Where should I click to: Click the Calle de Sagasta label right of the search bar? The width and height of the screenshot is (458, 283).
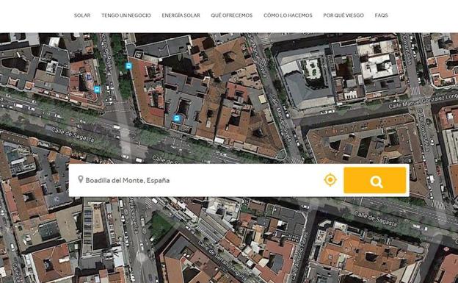(375, 218)
